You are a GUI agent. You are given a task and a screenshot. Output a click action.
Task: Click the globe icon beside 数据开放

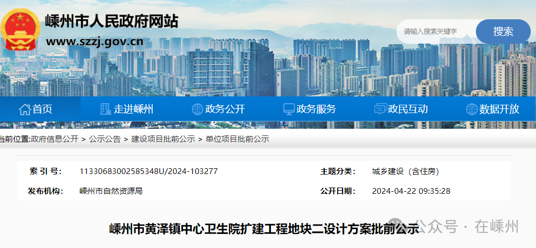tap(472, 109)
